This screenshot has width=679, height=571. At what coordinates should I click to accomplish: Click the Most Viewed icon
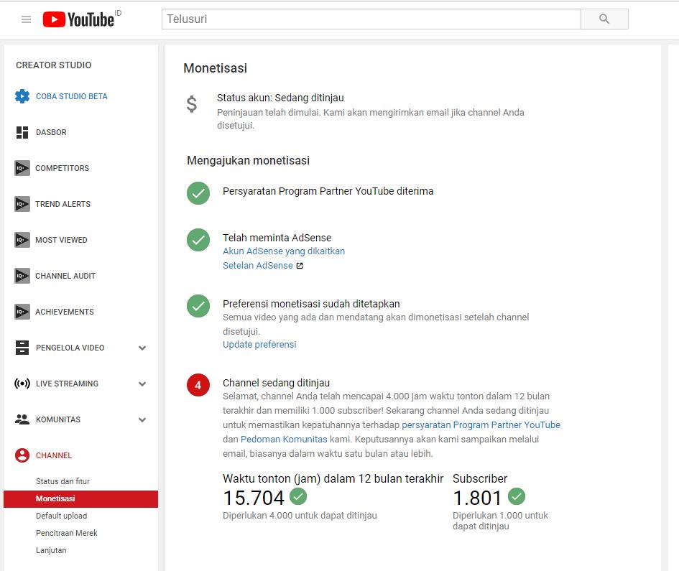[x=22, y=240]
